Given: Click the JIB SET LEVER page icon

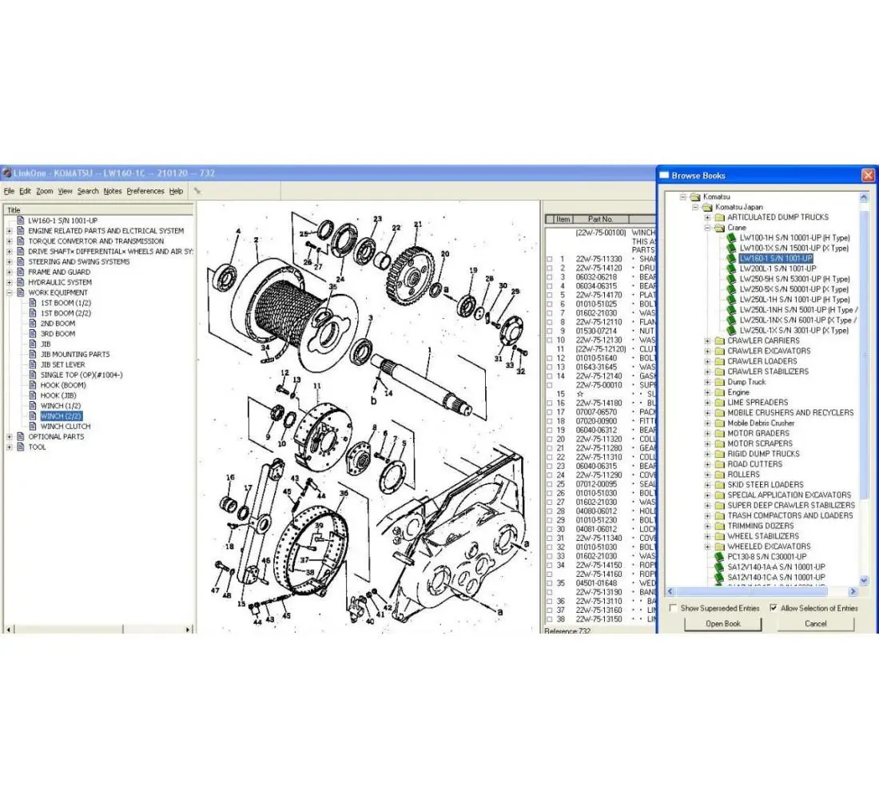Looking at the screenshot, I should pos(33,364).
